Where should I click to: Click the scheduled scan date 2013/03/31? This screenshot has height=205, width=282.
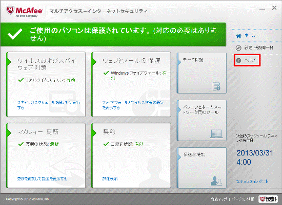coord(255,153)
